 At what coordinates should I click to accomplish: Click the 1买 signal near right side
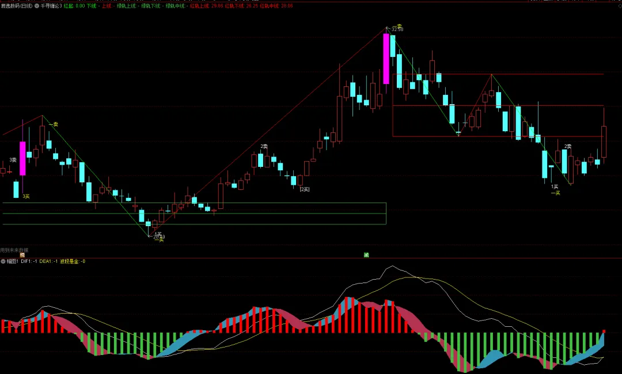[555, 186]
